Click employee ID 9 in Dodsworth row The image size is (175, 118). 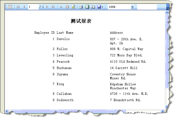coord(54,100)
